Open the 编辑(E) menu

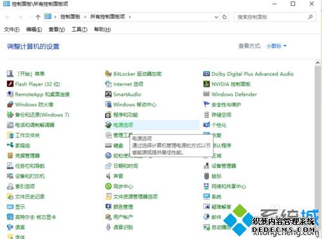click(34, 30)
